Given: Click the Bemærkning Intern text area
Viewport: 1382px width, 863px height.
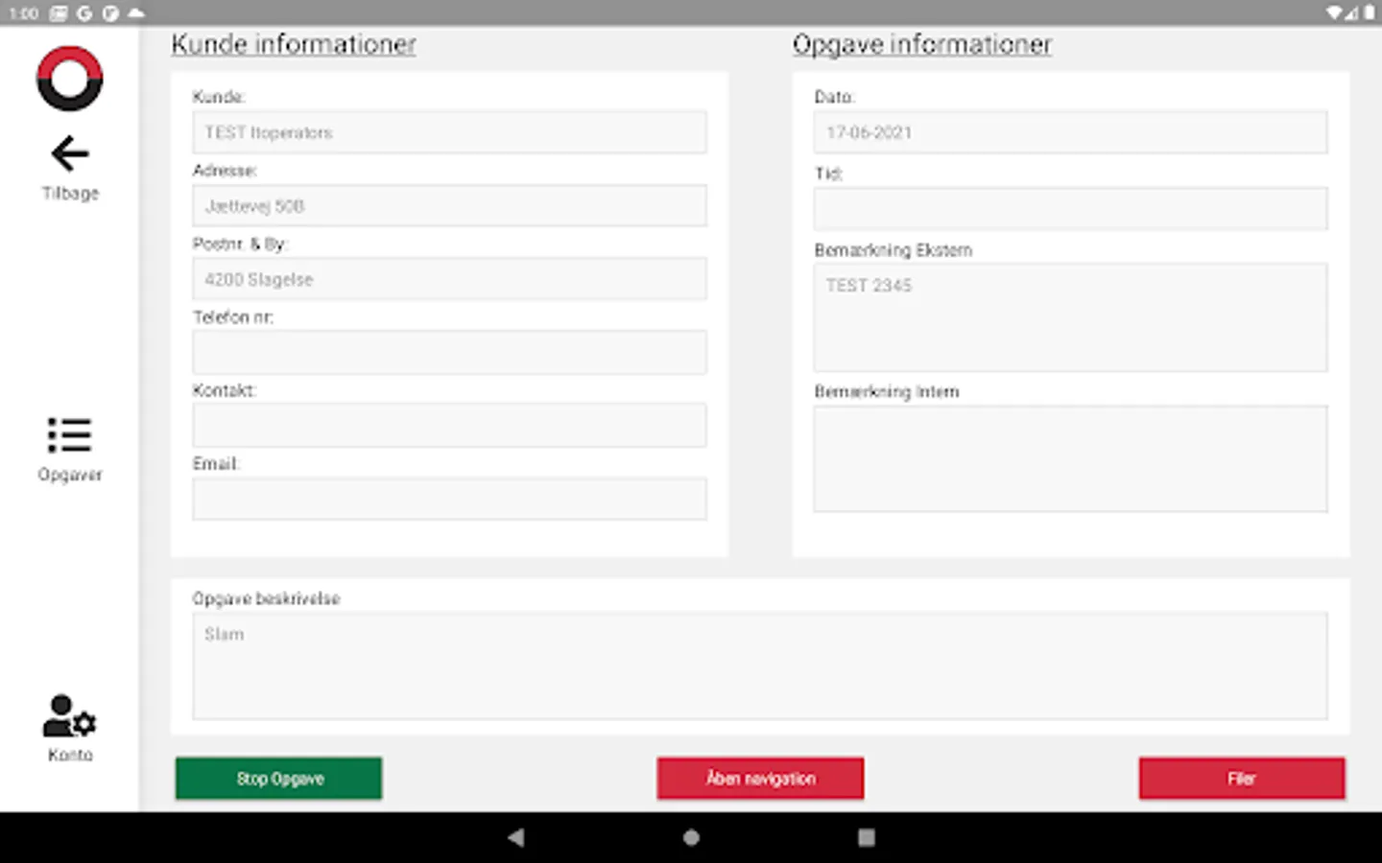Looking at the screenshot, I should pyautogui.click(x=1071, y=458).
